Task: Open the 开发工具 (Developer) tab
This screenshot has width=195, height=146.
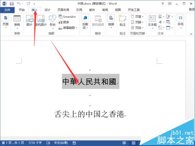Action: tap(134, 10)
